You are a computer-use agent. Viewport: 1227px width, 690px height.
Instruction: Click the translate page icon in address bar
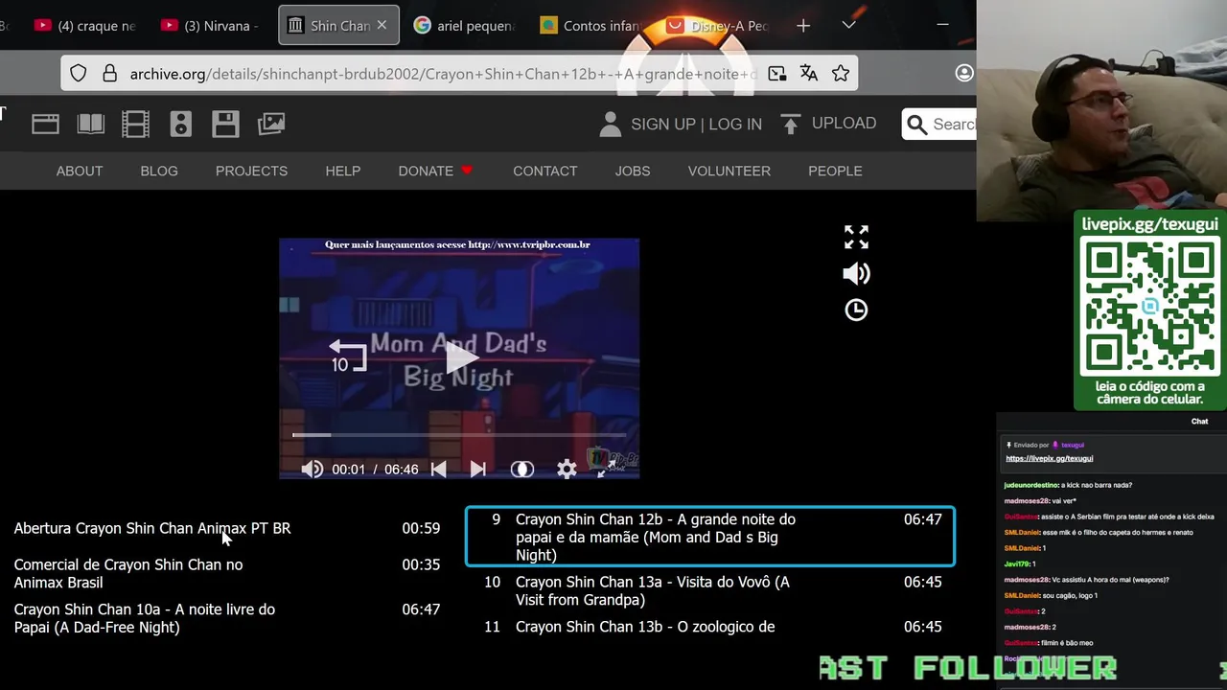coord(809,74)
